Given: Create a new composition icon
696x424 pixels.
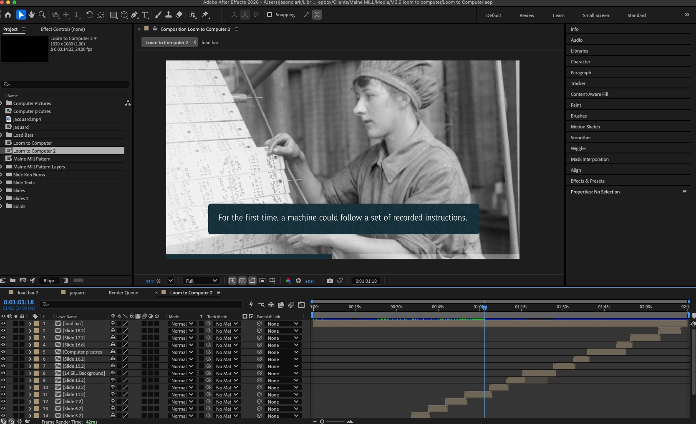Looking at the screenshot, I should [x=23, y=281].
